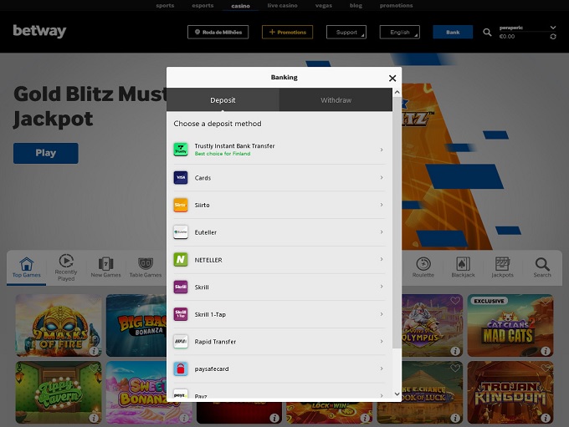Open the search magnifier in header
569x427 pixels.
click(x=488, y=33)
